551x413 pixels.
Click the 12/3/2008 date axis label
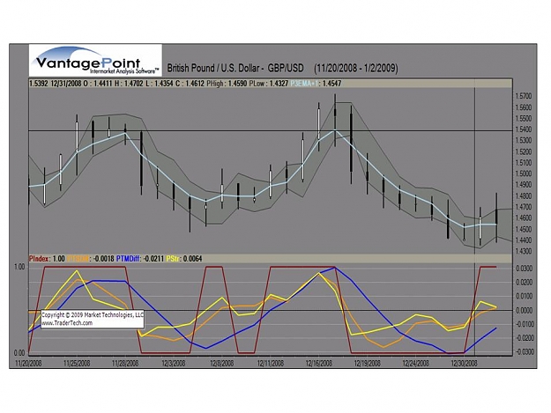coord(174,363)
